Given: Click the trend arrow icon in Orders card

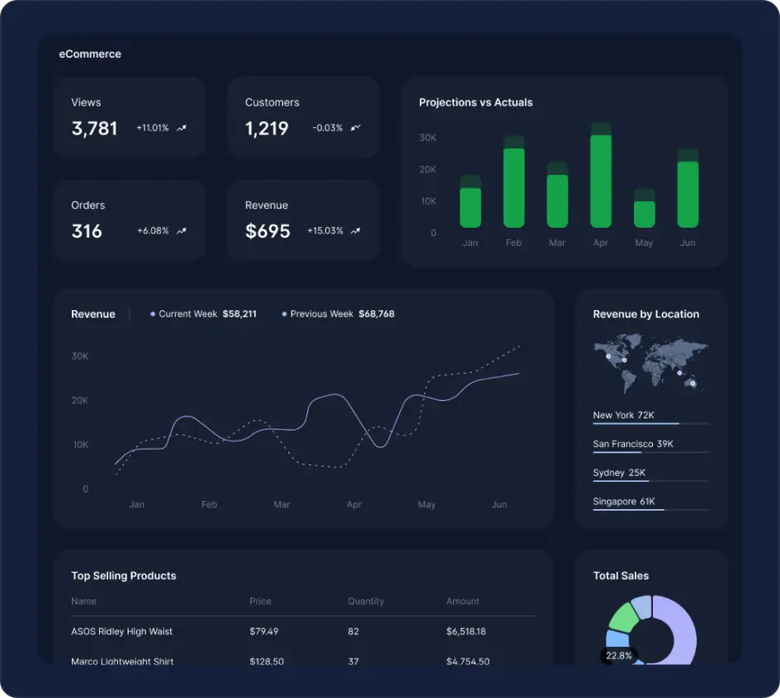Looking at the screenshot, I should pos(182,231).
